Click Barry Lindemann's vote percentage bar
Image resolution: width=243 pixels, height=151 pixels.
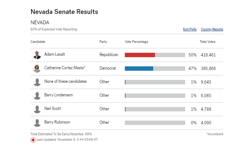point(155,96)
